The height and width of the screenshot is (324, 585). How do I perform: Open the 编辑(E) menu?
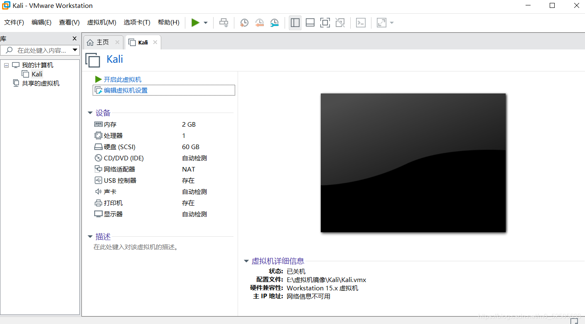pos(42,22)
